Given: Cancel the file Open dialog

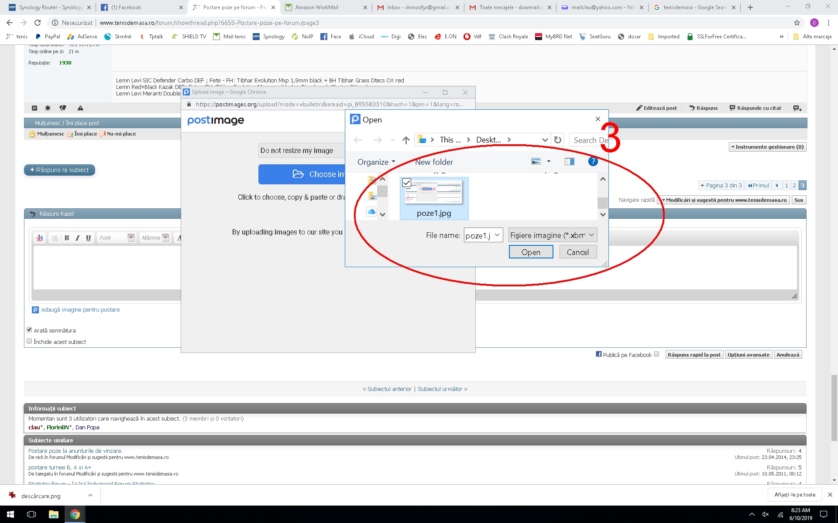Looking at the screenshot, I should coord(578,252).
